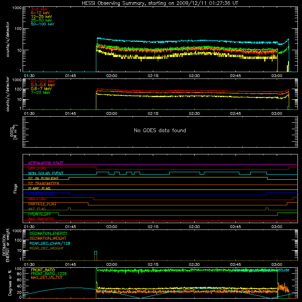Click the 0.1-0.3 MeV legend entry
The width and height of the screenshot is (302, 302).
(43, 81)
